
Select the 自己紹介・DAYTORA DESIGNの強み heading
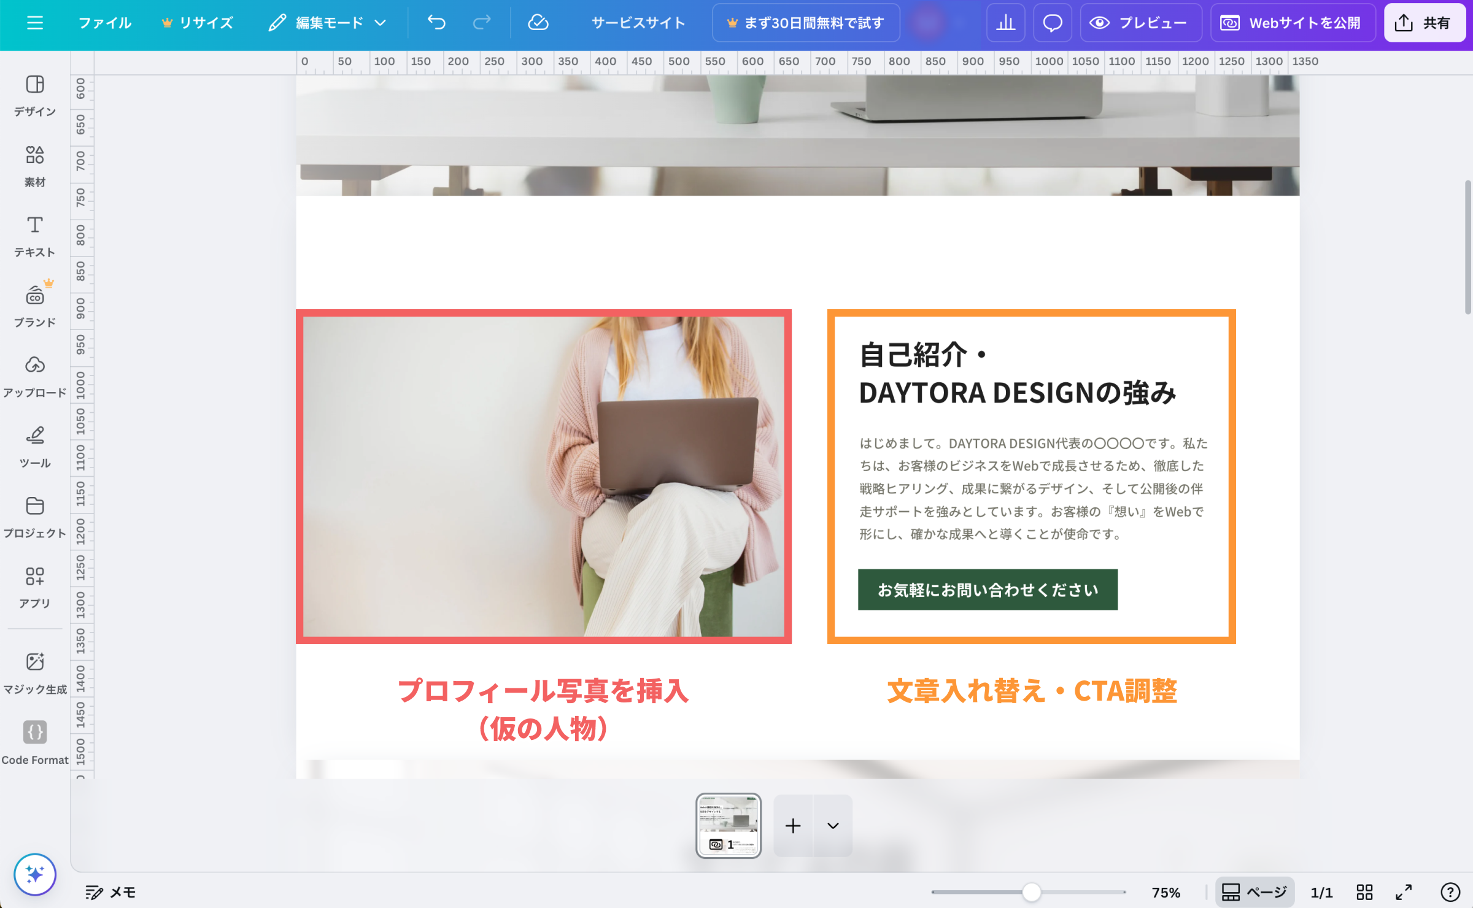click(1017, 374)
